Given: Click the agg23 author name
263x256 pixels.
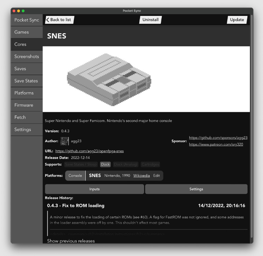Looking at the screenshot, I should pos(76,141).
